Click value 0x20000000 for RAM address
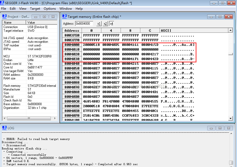 coord(35,75)
